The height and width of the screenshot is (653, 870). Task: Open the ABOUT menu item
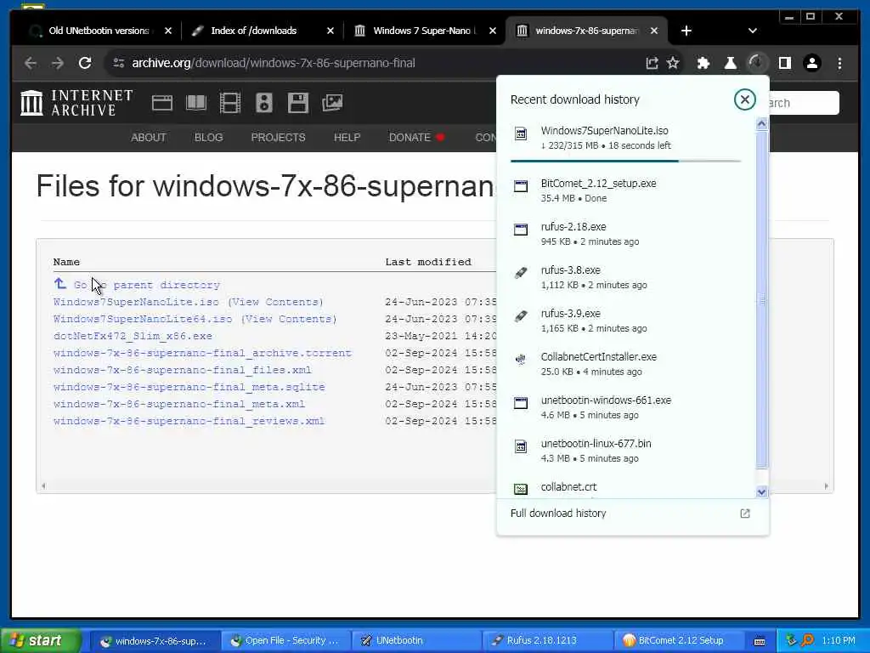(148, 138)
